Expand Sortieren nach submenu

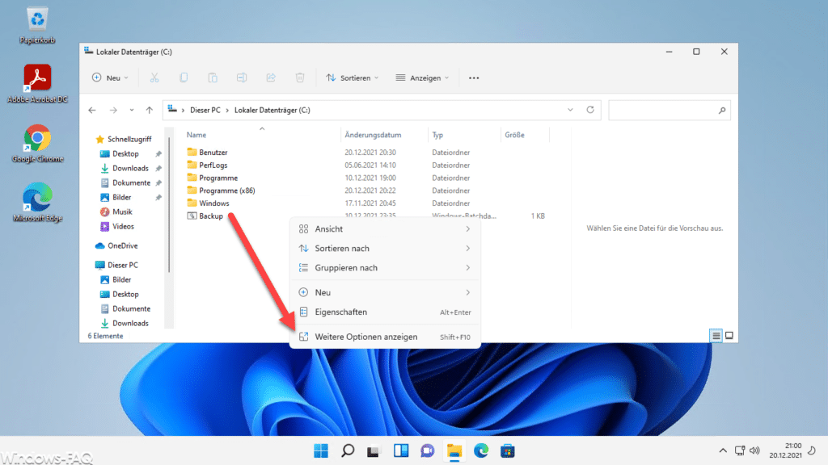point(385,249)
